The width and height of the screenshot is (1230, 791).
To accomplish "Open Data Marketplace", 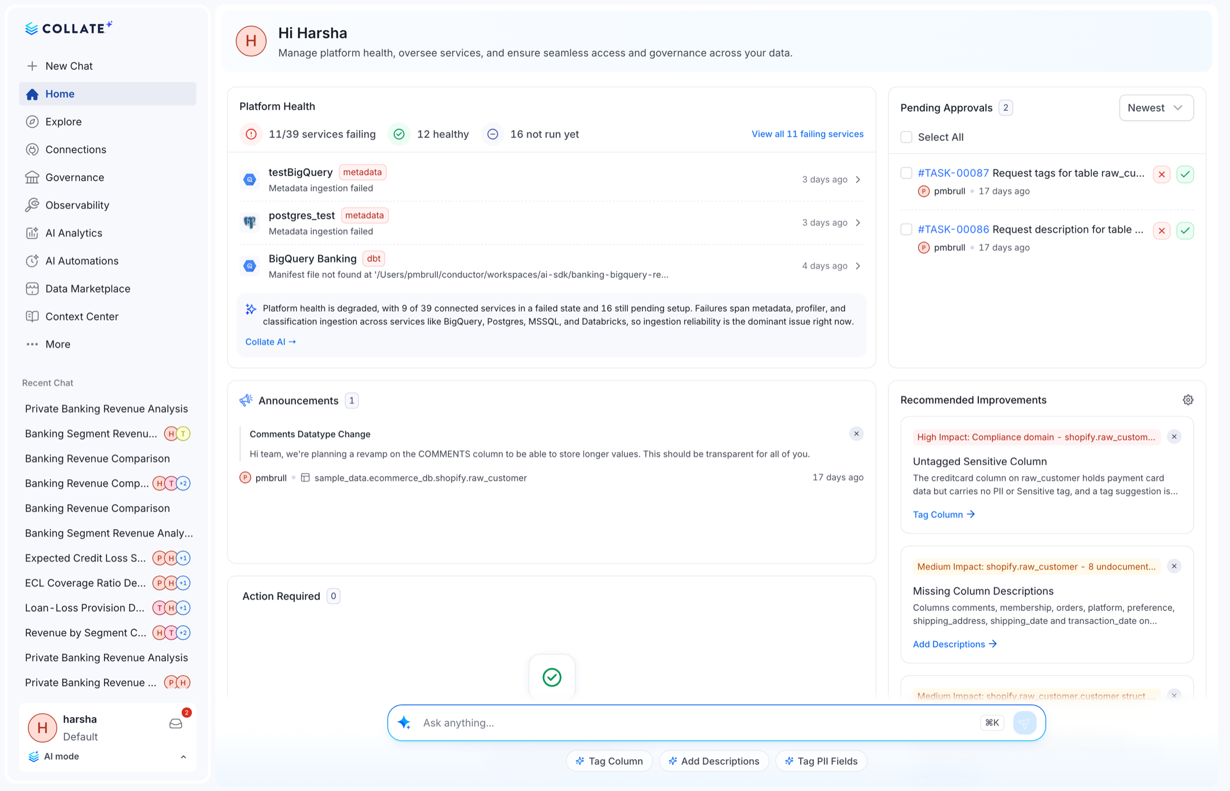I will [x=107, y=289].
